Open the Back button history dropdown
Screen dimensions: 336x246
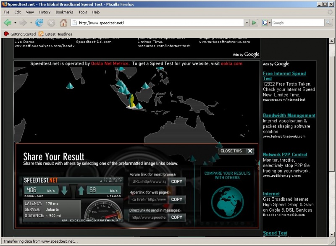pos(16,23)
